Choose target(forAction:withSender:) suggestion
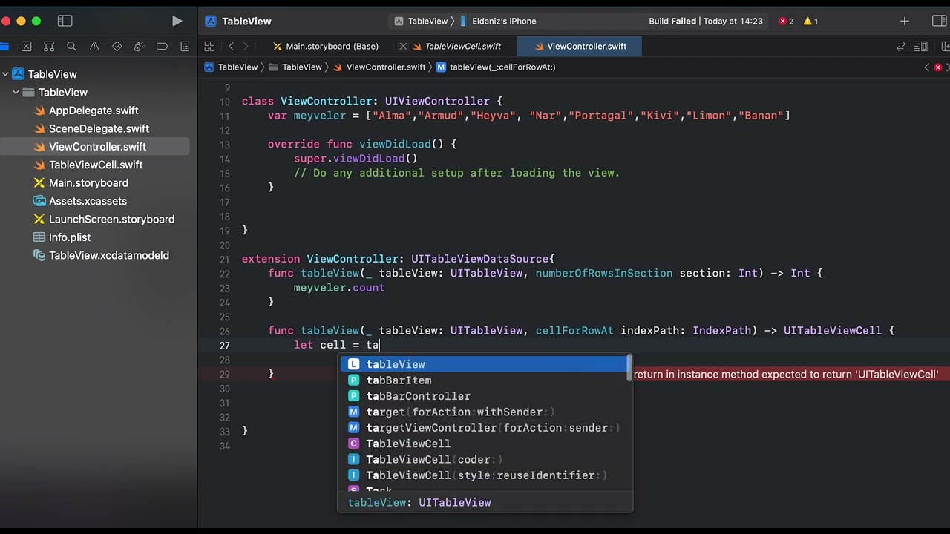The image size is (950, 534). [x=483, y=412]
